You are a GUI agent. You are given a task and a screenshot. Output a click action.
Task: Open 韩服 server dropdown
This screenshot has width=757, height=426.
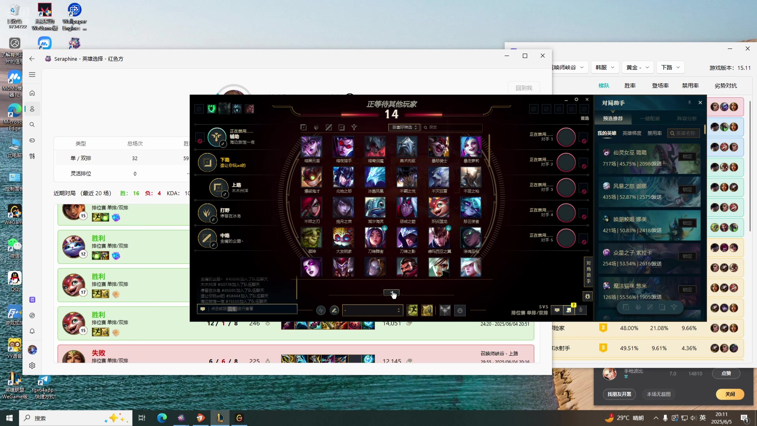click(605, 67)
